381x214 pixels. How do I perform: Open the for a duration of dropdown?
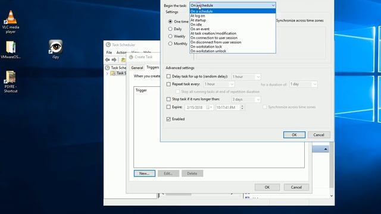(x=314, y=84)
